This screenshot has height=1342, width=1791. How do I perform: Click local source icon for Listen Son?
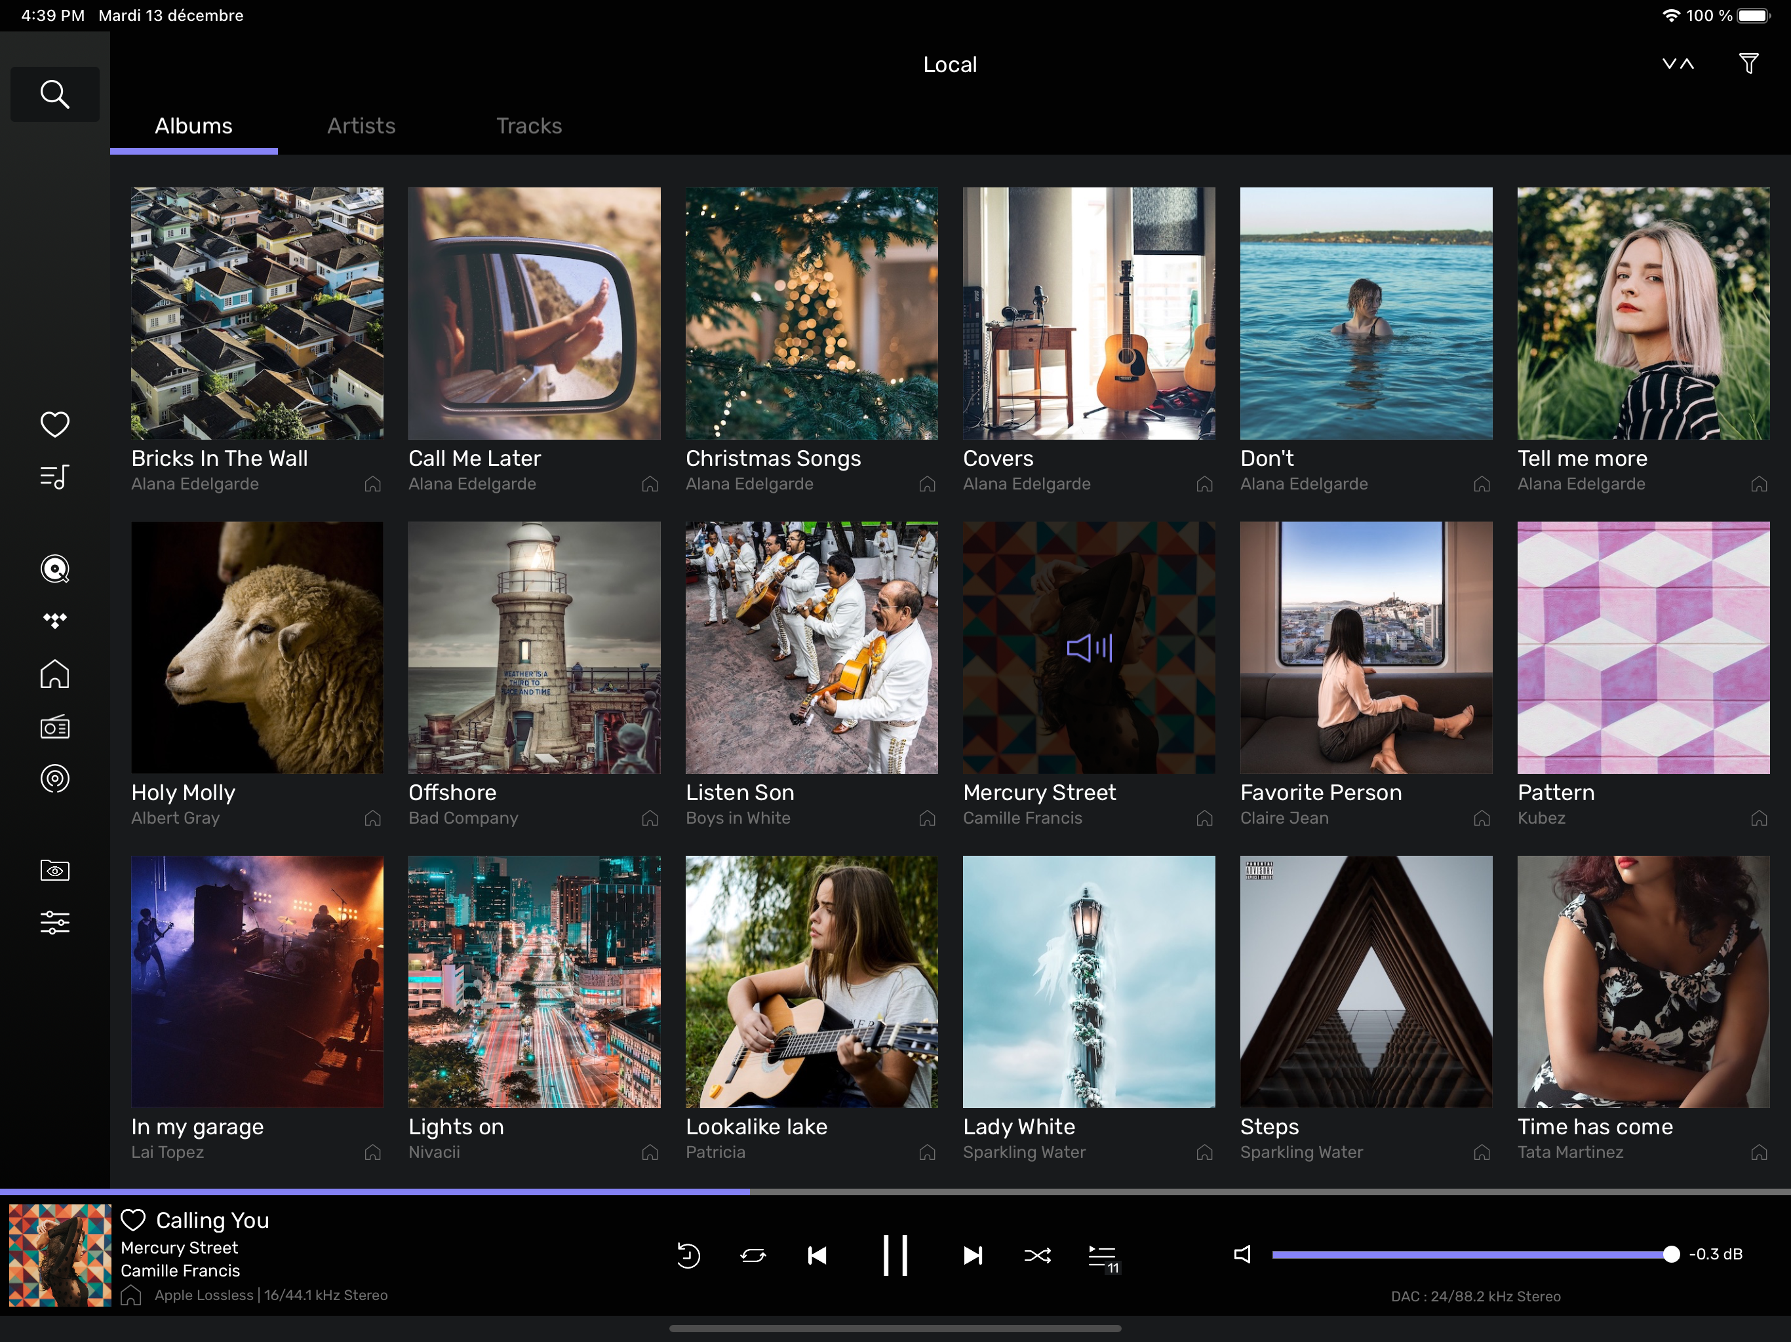tap(927, 818)
